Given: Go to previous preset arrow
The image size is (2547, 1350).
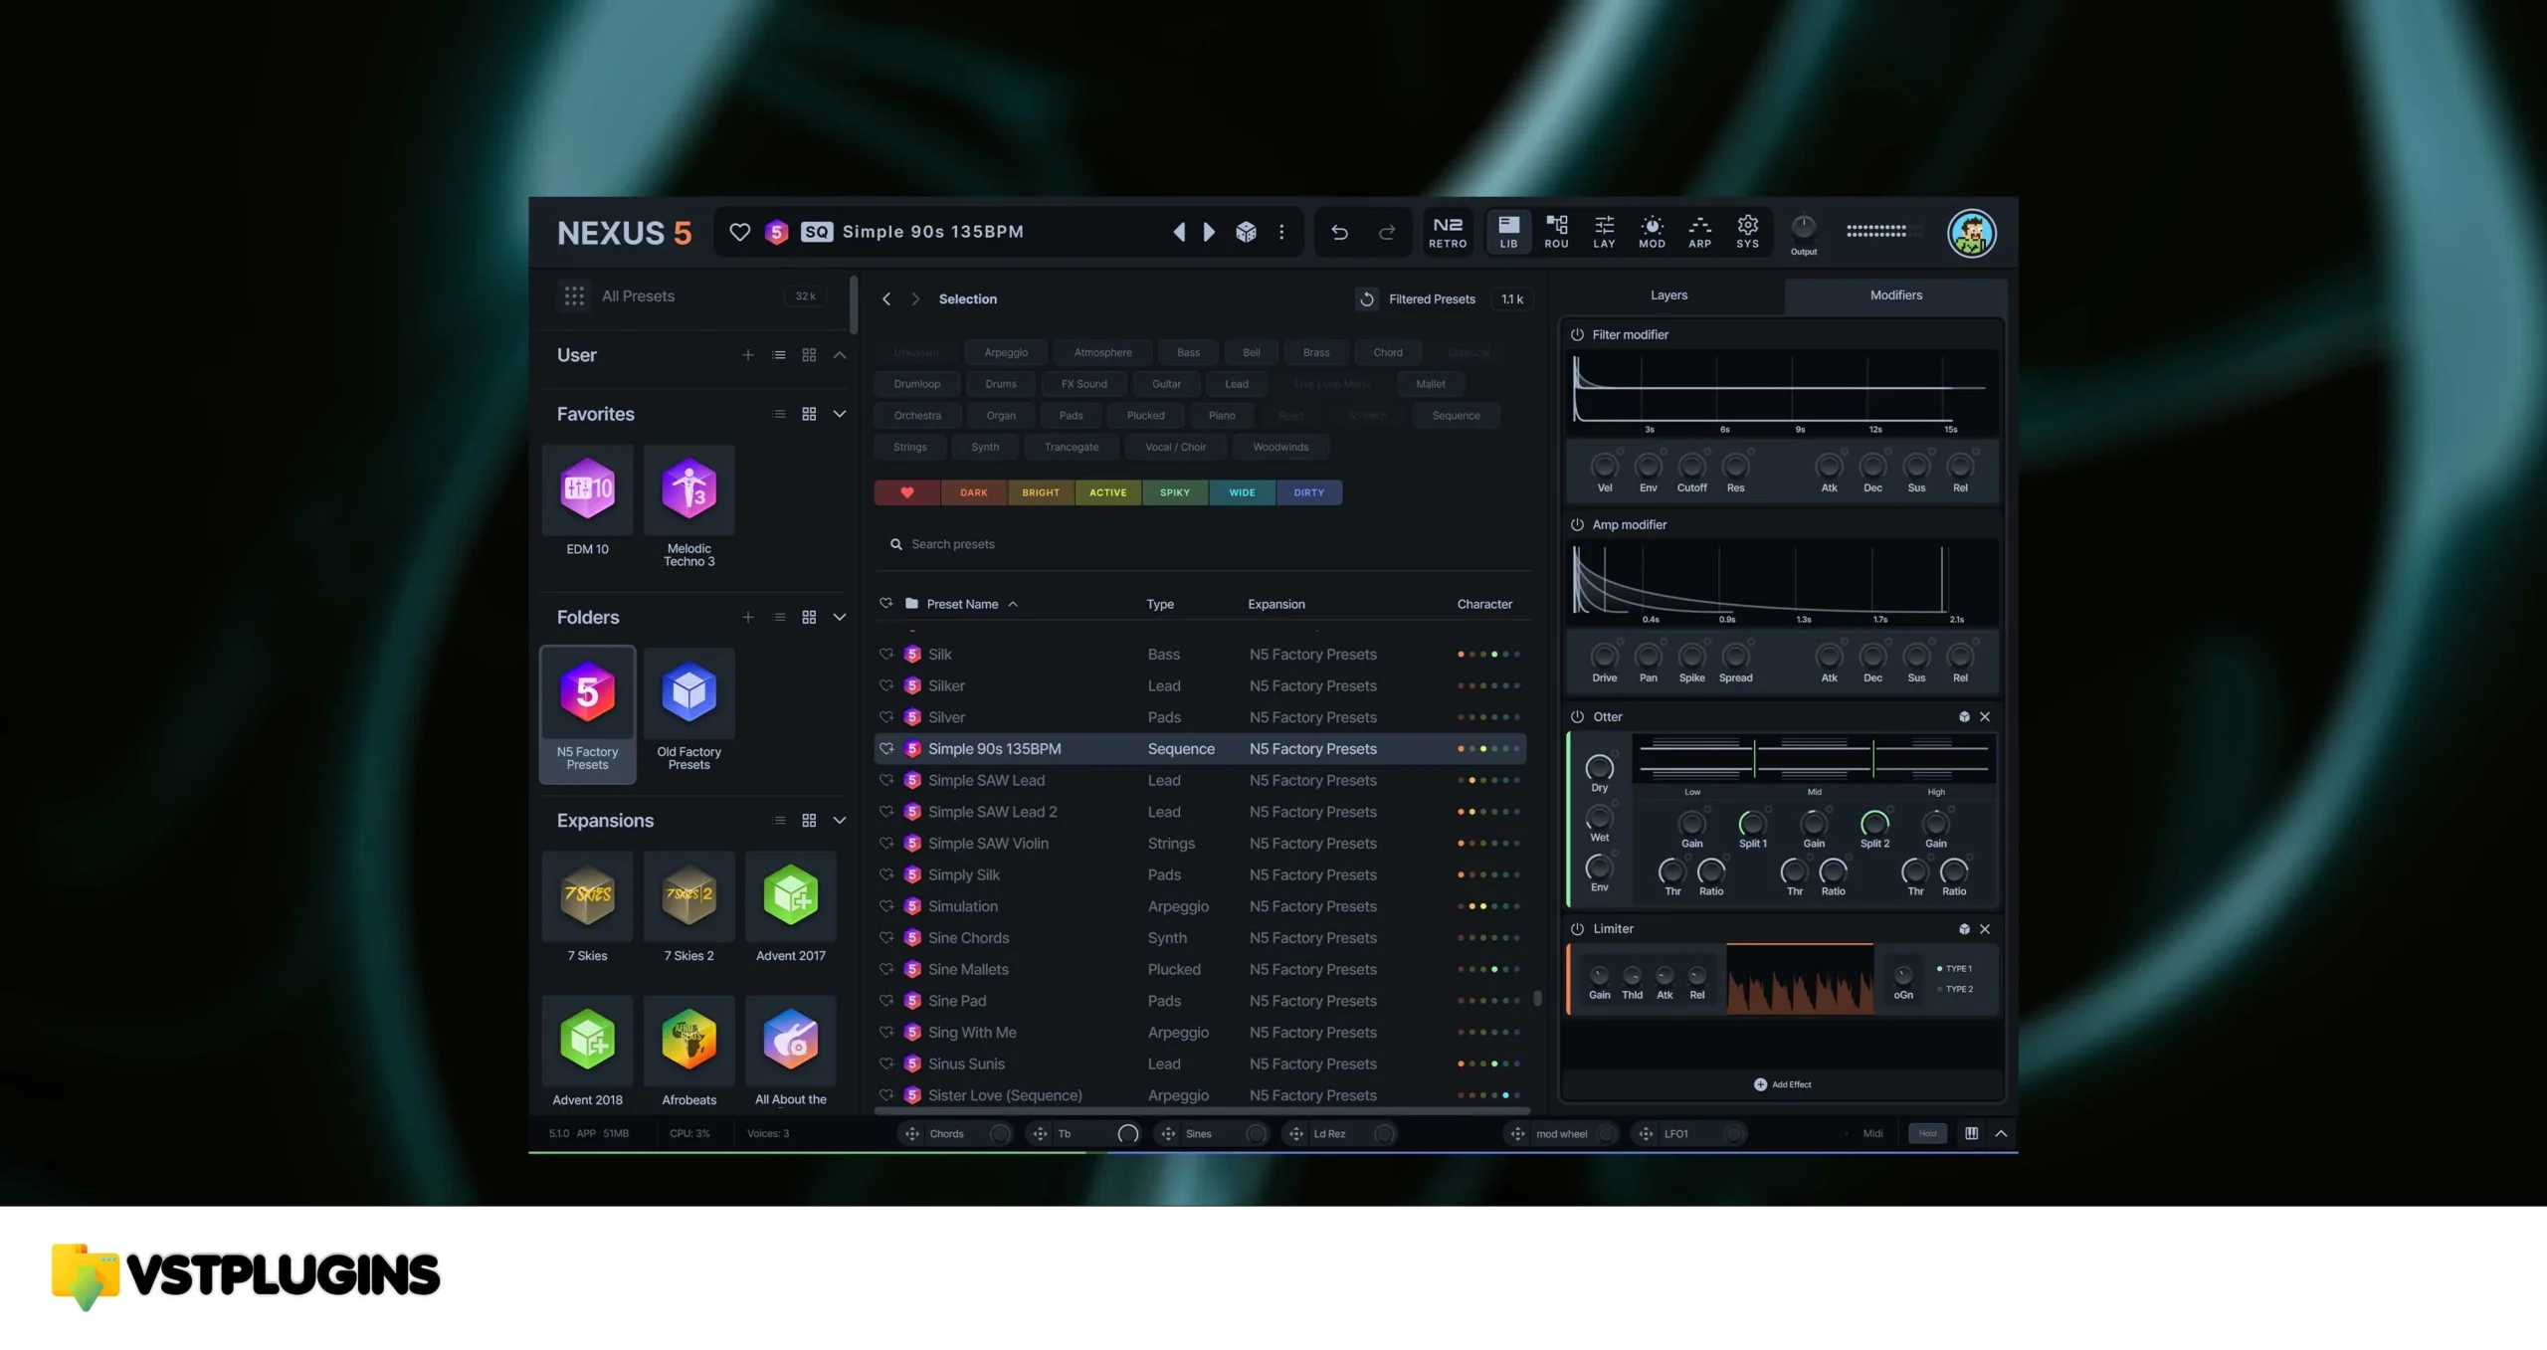Looking at the screenshot, I should [x=1179, y=232].
